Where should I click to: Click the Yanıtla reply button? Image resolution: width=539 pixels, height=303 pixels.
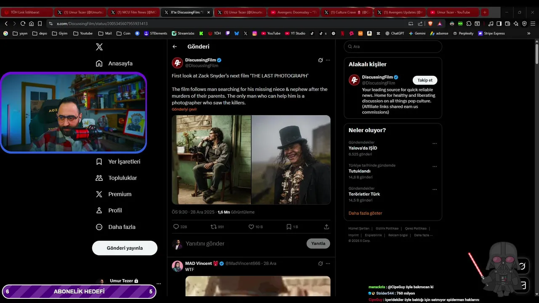tap(318, 244)
